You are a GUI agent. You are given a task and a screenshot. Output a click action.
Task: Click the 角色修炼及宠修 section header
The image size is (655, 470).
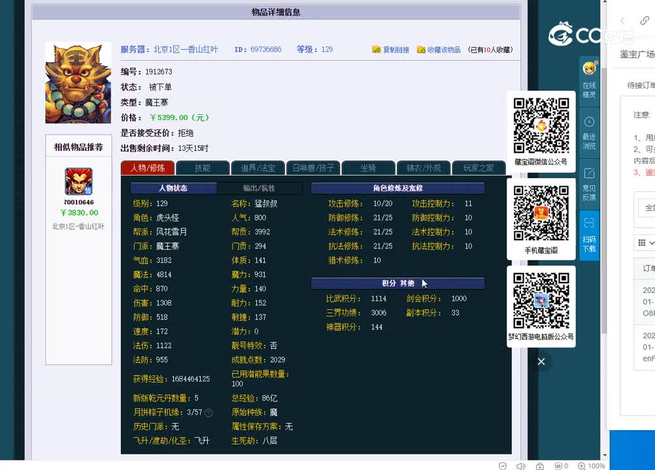point(397,188)
